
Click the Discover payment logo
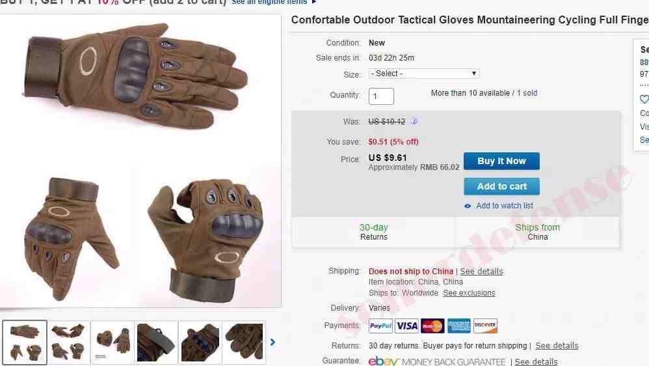tap(485, 326)
